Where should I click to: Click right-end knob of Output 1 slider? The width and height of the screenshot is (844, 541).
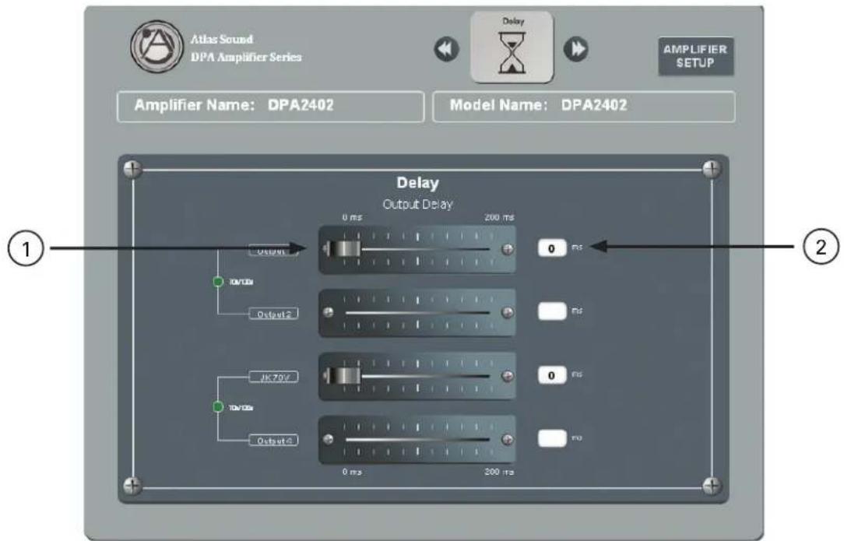pyautogui.click(x=507, y=248)
